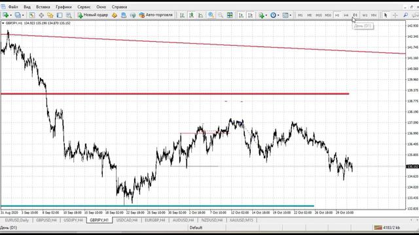Switch to the AUDUSD,H4 chart tab
The height and width of the screenshot is (235, 419).
(x=183, y=221)
